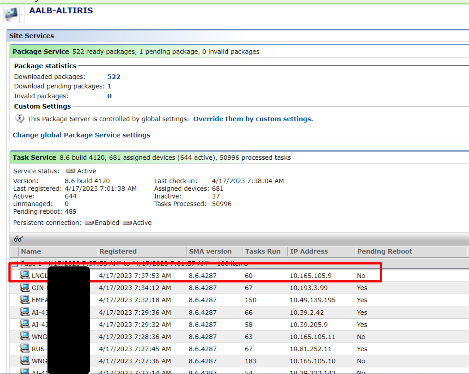
Task: Open the 522 downloaded packages link
Action: coord(114,77)
